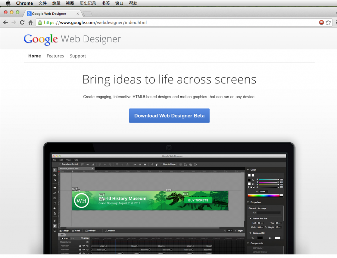Screen dimensions: 337x258
Task: Open the 视图 menu
Action: [70, 3]
